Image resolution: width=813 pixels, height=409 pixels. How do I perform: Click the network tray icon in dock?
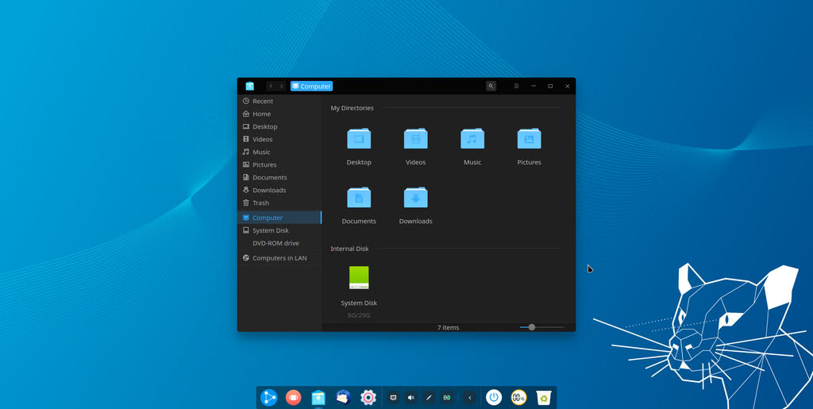(394, 398)
